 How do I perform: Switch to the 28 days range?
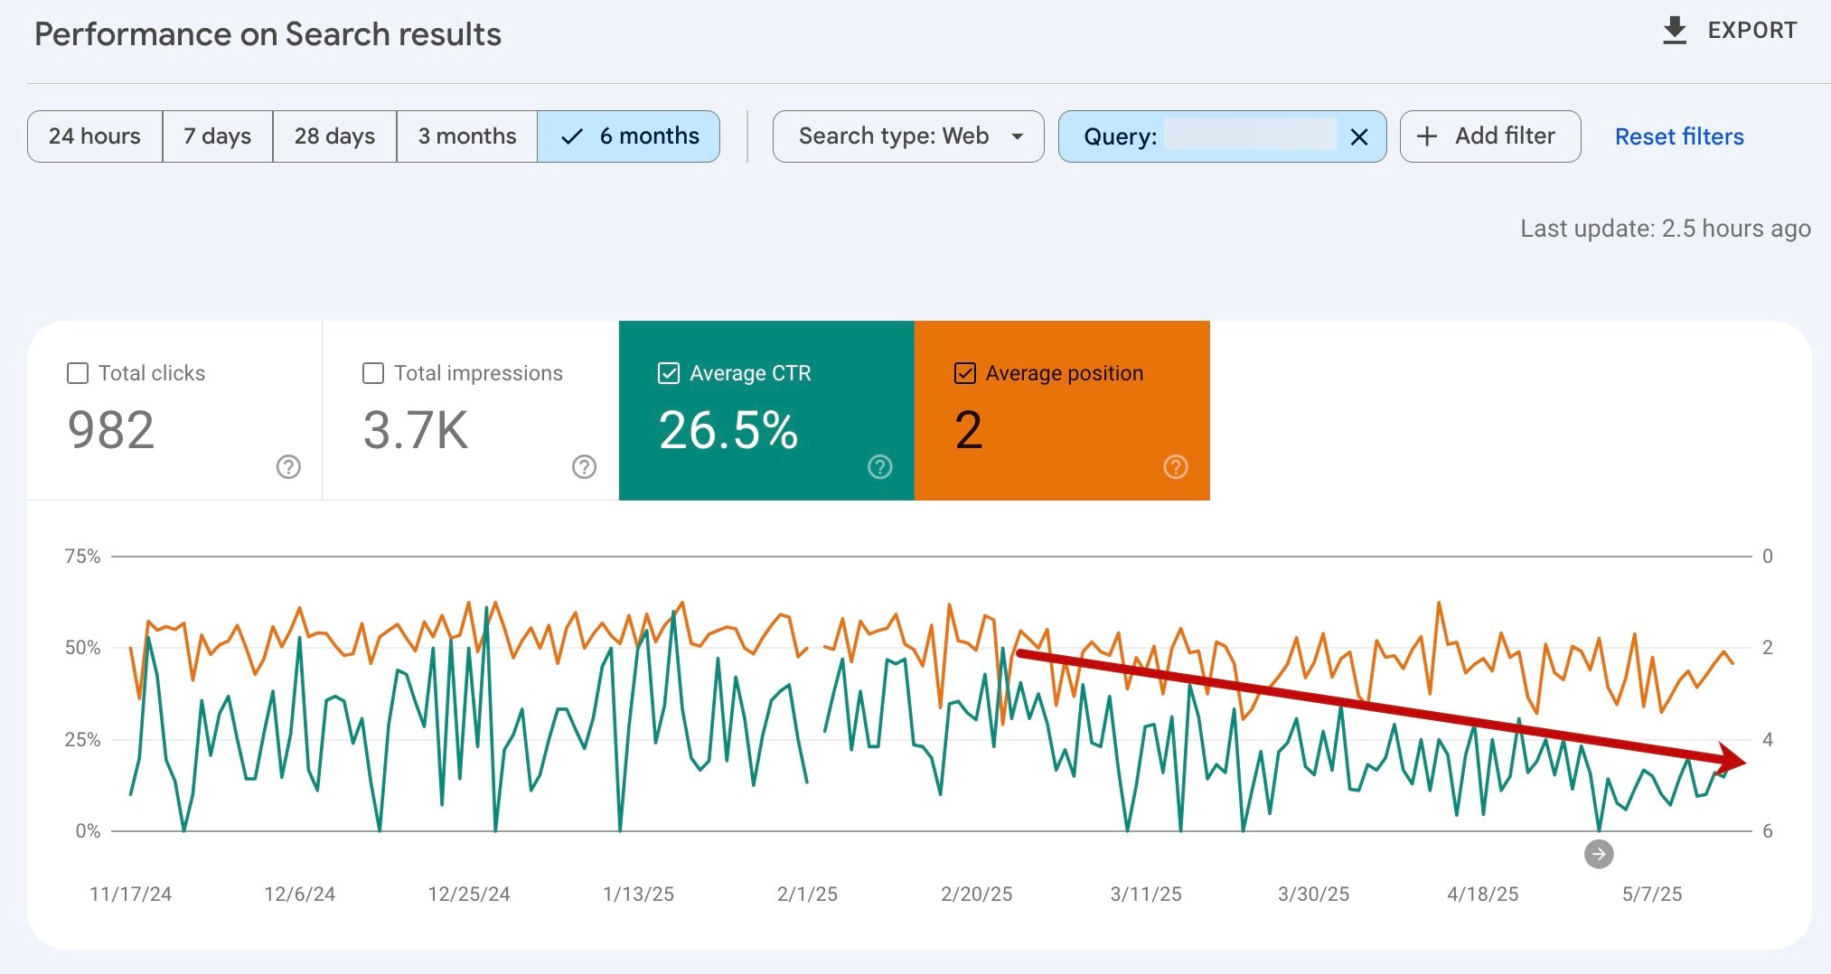point(334,136)
